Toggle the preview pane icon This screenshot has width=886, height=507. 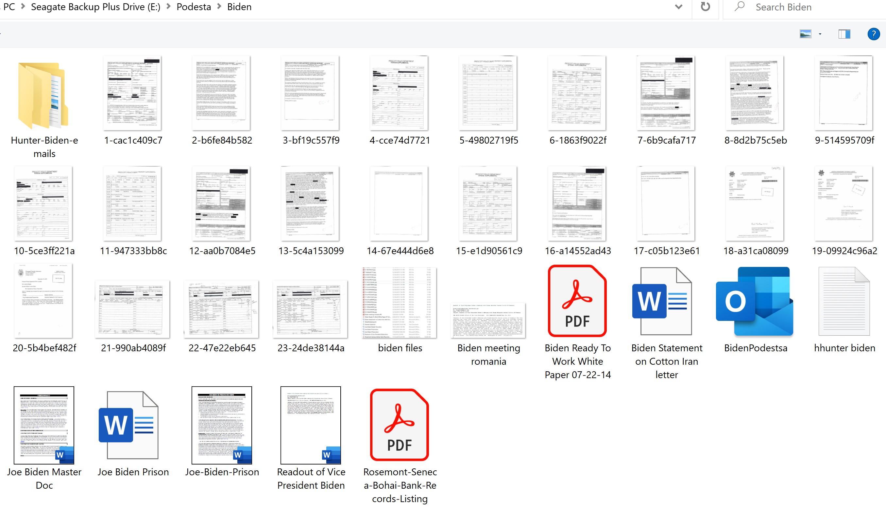[x=844, y=34]
